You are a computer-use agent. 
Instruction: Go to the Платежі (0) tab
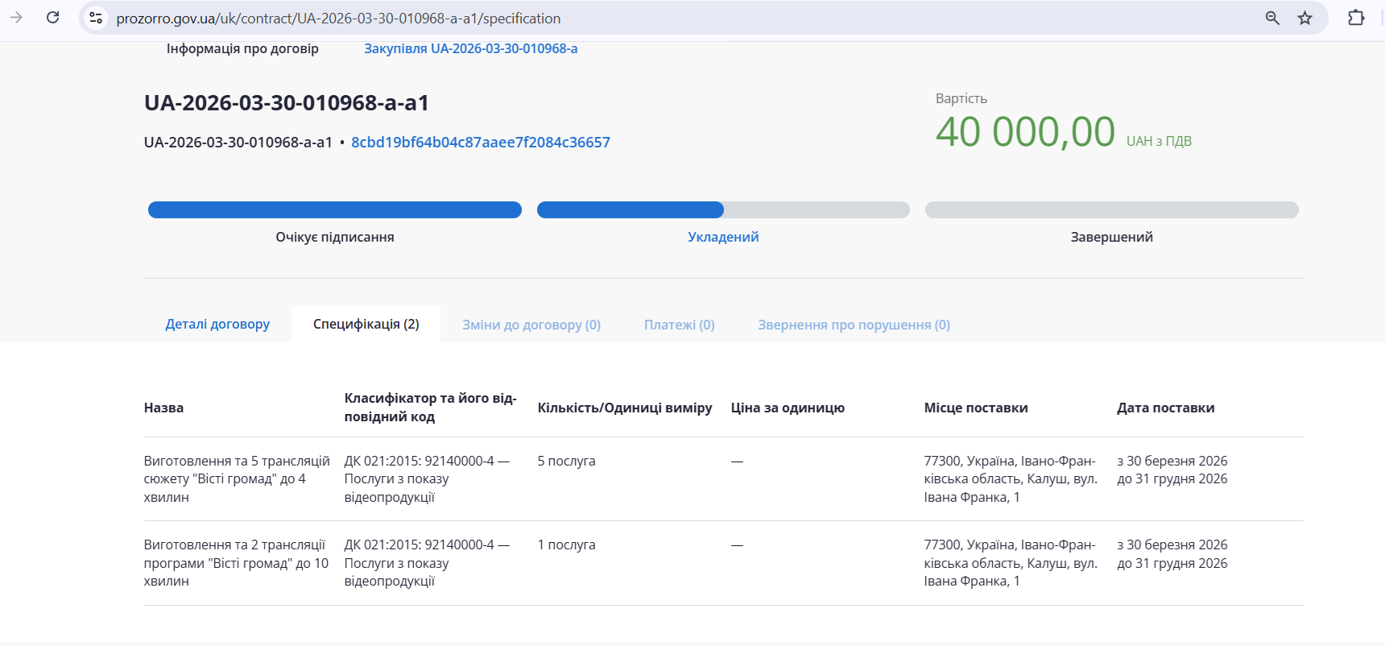click(x=679, y=325)
